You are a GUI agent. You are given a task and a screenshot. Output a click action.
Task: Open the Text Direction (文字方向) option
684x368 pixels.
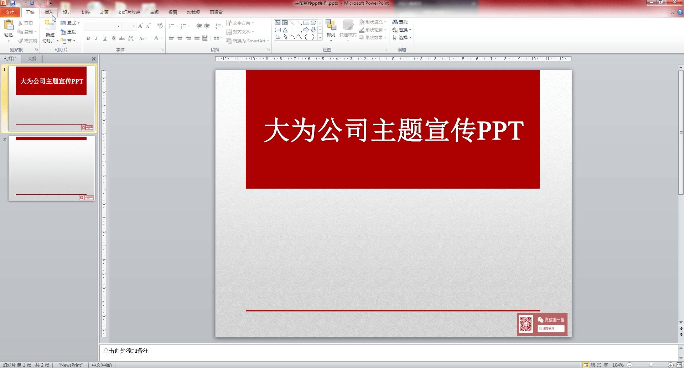pyautogui.click(x=240, y=23)
